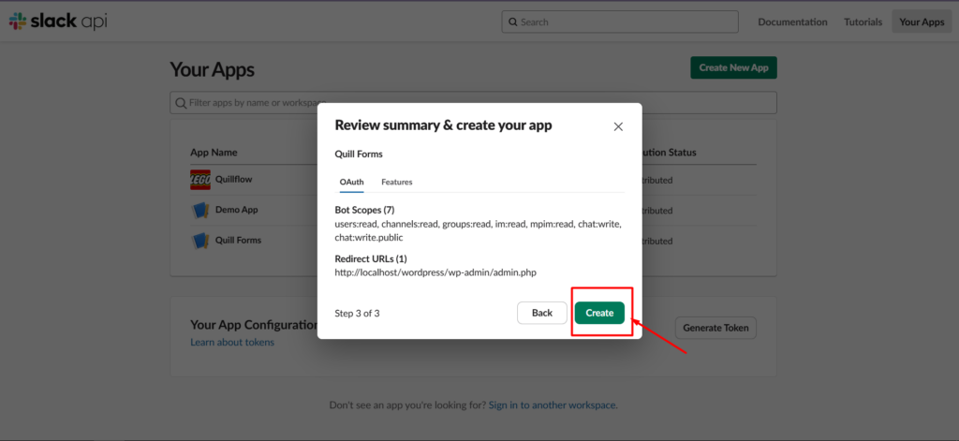Click the green Create button
The width and height of the screenshot is (959, 441).
pos(599,313)
